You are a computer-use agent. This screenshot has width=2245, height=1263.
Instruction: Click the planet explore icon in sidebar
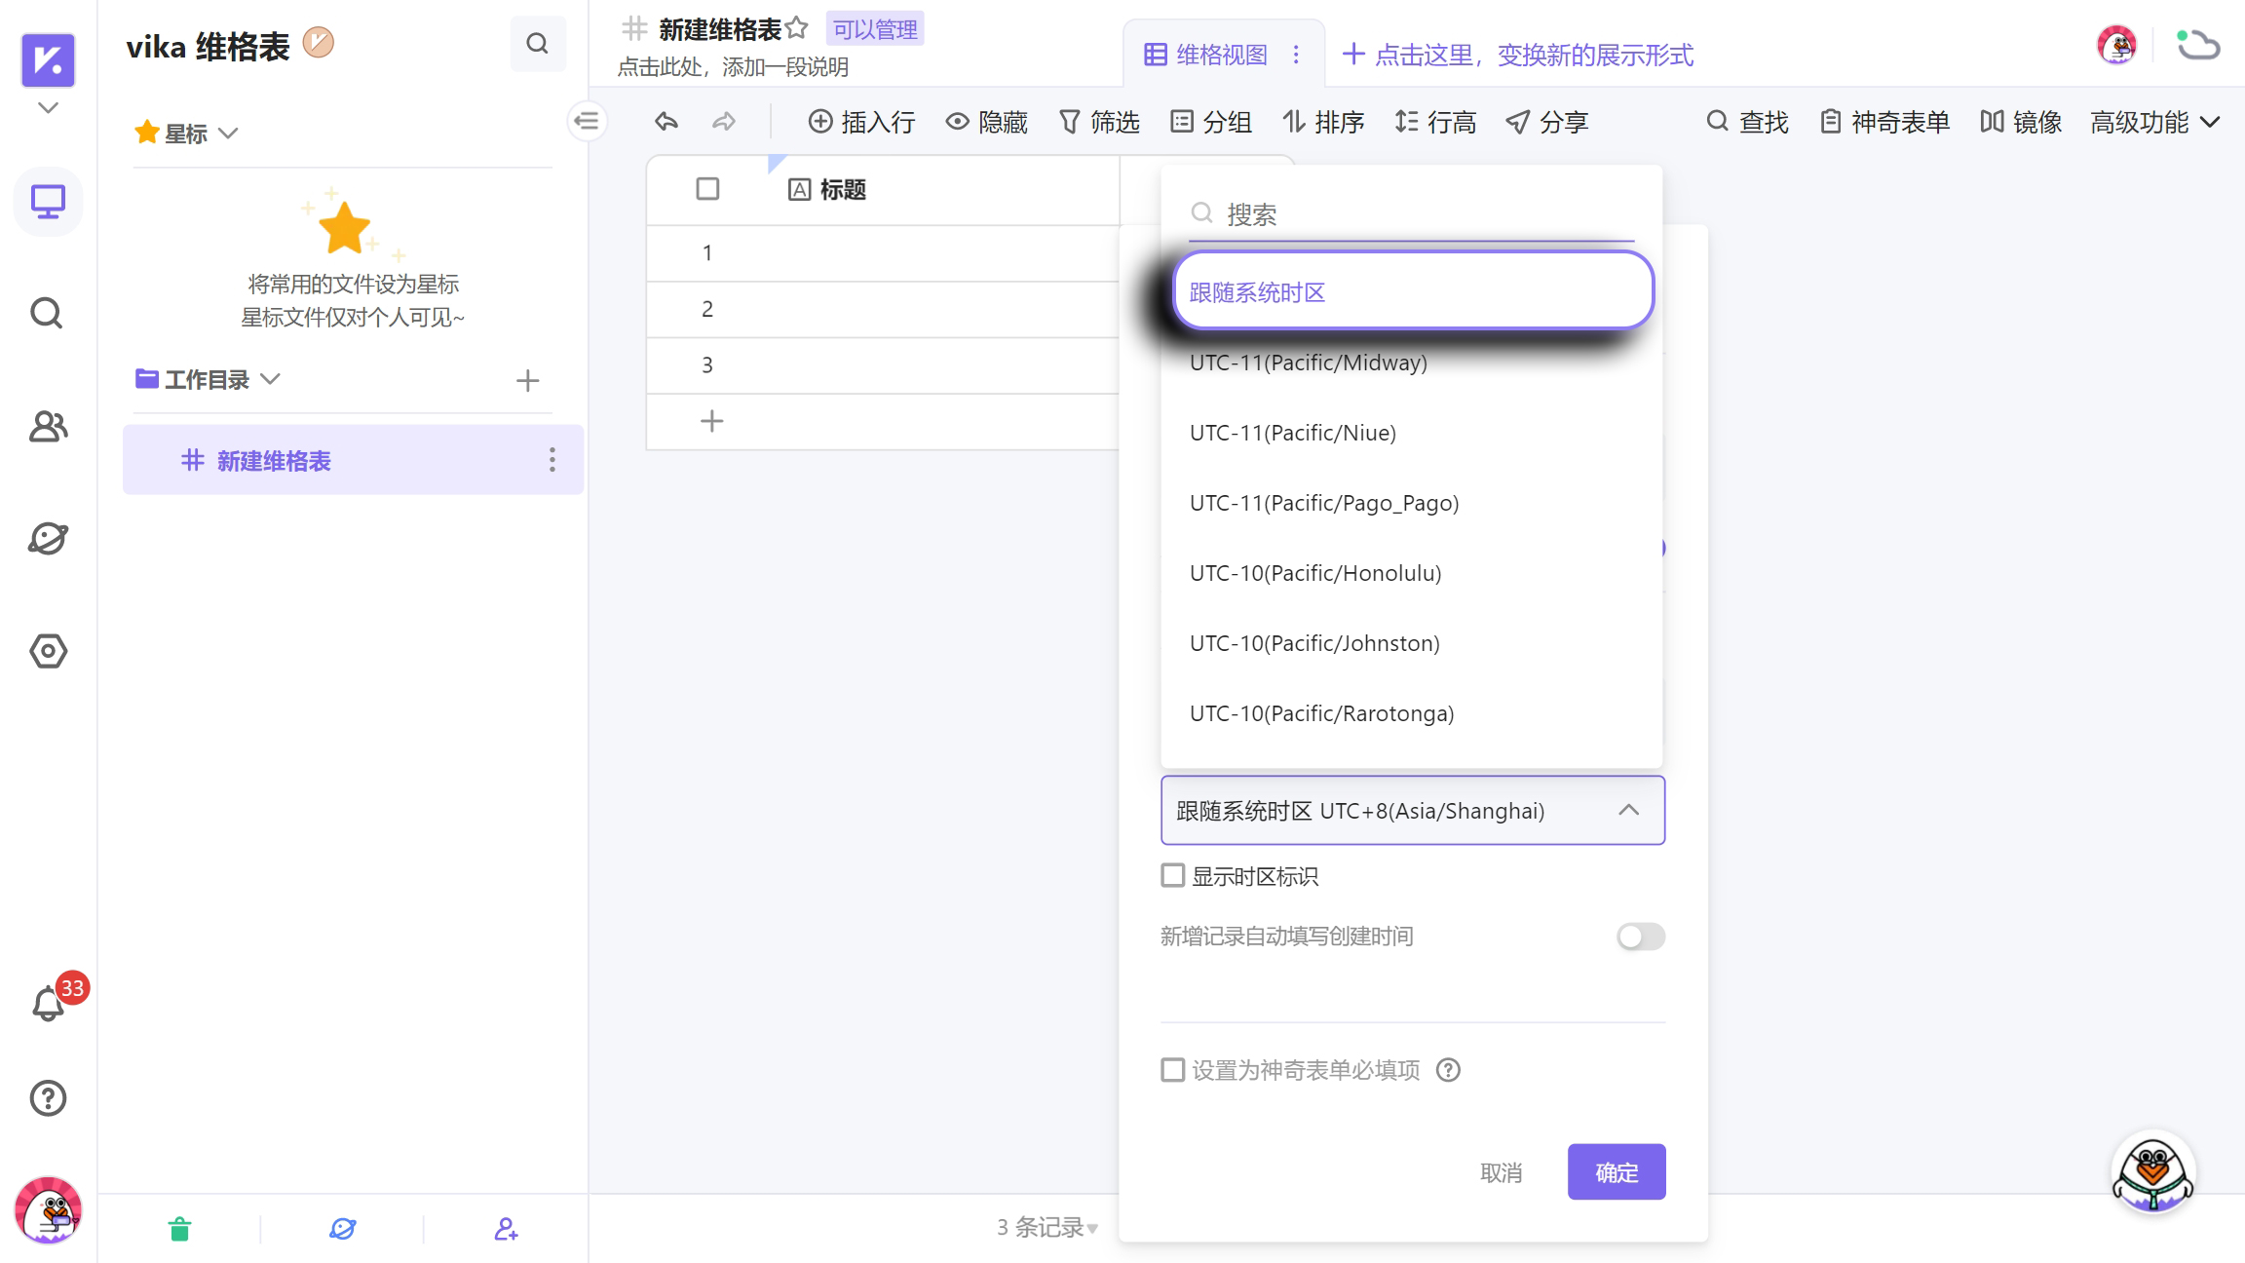tap(48, 538)
